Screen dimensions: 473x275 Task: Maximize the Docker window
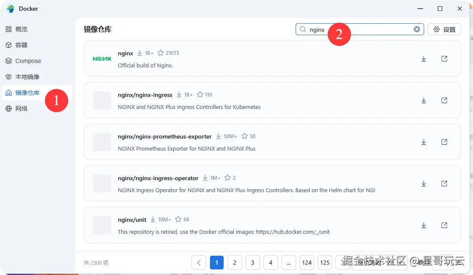(x=440, y=9)
